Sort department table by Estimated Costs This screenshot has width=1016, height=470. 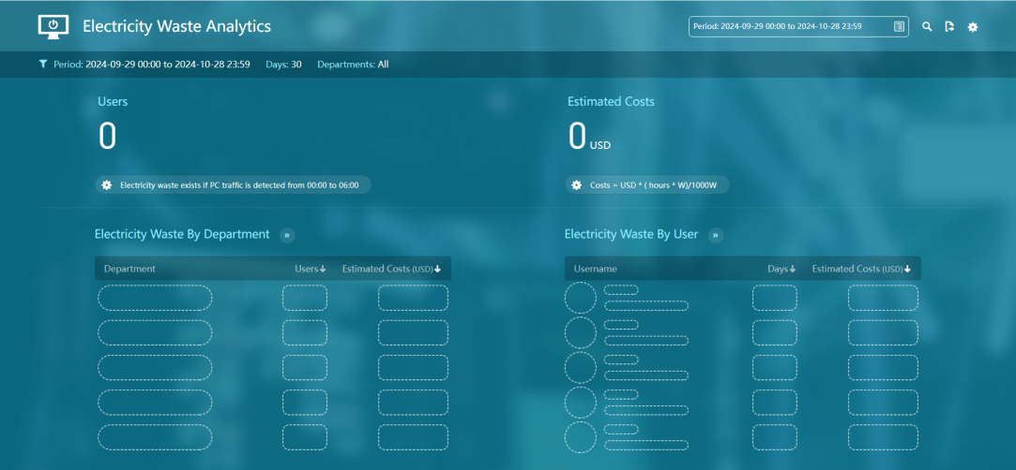pyautogui.click(x=391, y=269)
